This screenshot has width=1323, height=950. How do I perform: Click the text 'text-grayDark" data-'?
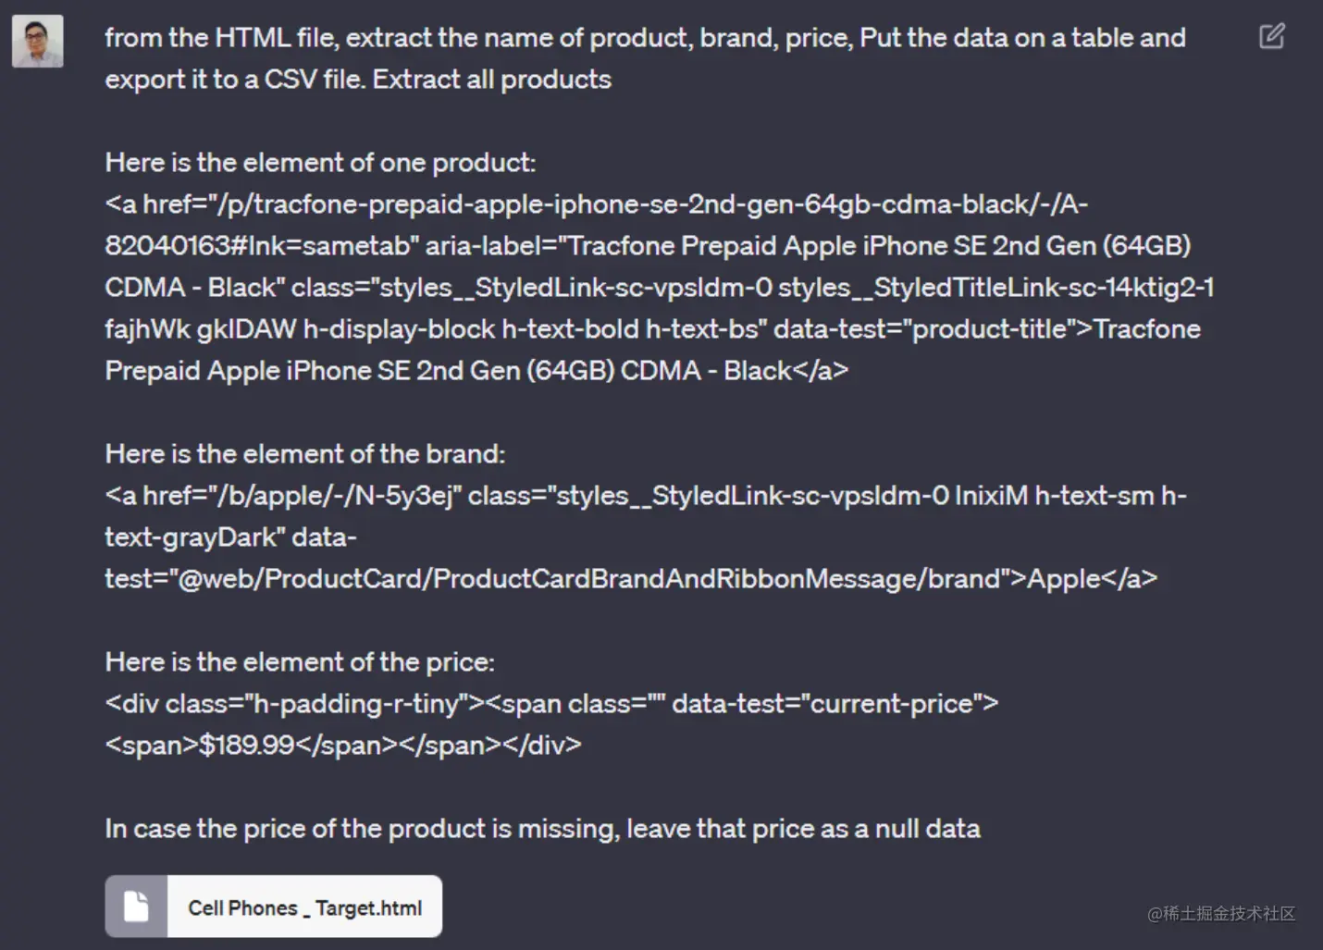tap(230, 537)
